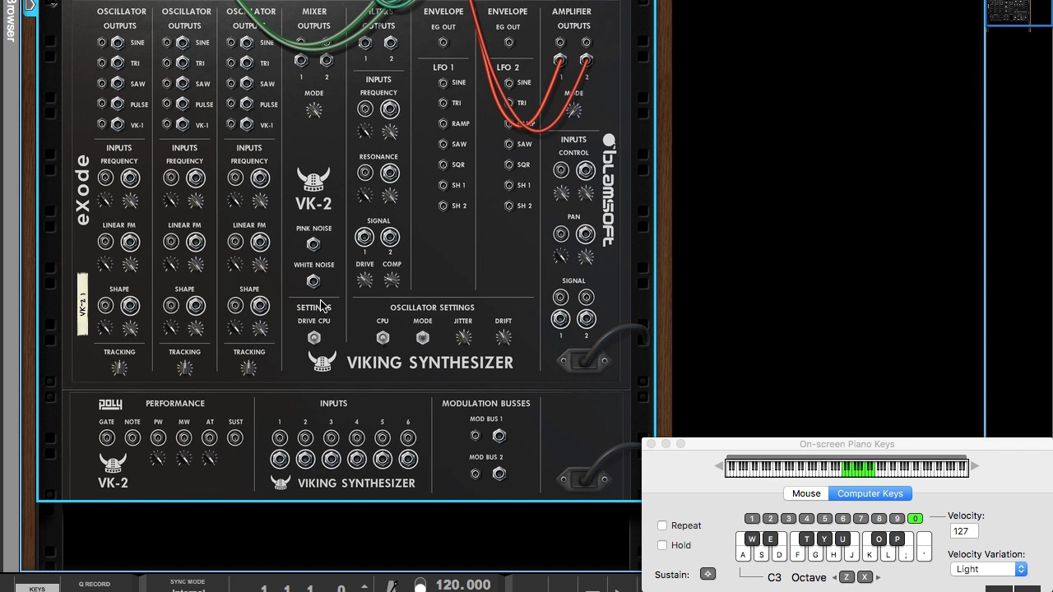
Task: Click the keyboard range right arrow
Action: coord(975,468)
